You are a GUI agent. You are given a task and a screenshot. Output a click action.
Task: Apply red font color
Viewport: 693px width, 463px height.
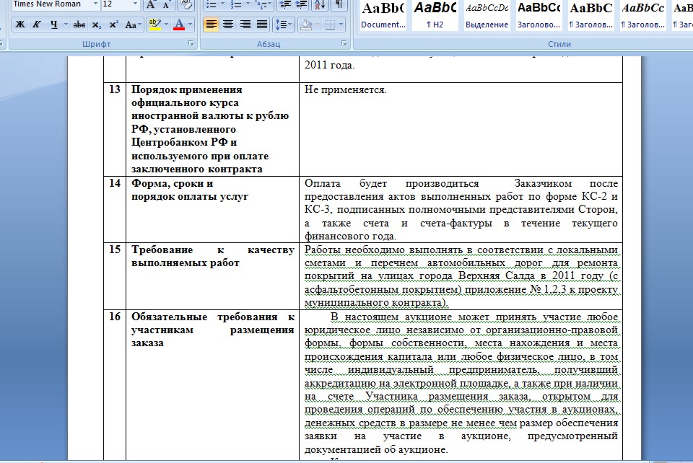click(x=179, y=25)
